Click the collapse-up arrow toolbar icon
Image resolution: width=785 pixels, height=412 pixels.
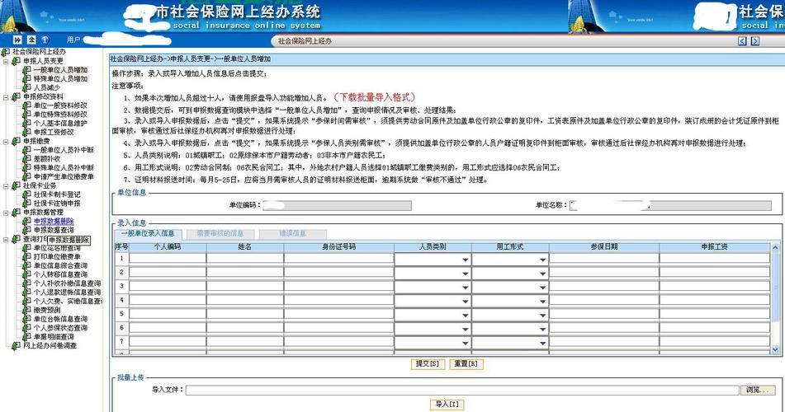[31, 40]
